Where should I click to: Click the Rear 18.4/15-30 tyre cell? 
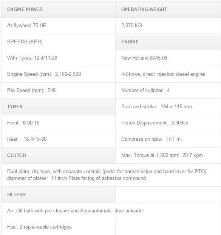(58, 139)
